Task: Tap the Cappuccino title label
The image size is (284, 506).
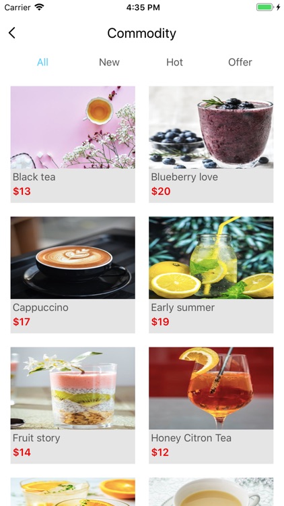Action: click(40, 308)
